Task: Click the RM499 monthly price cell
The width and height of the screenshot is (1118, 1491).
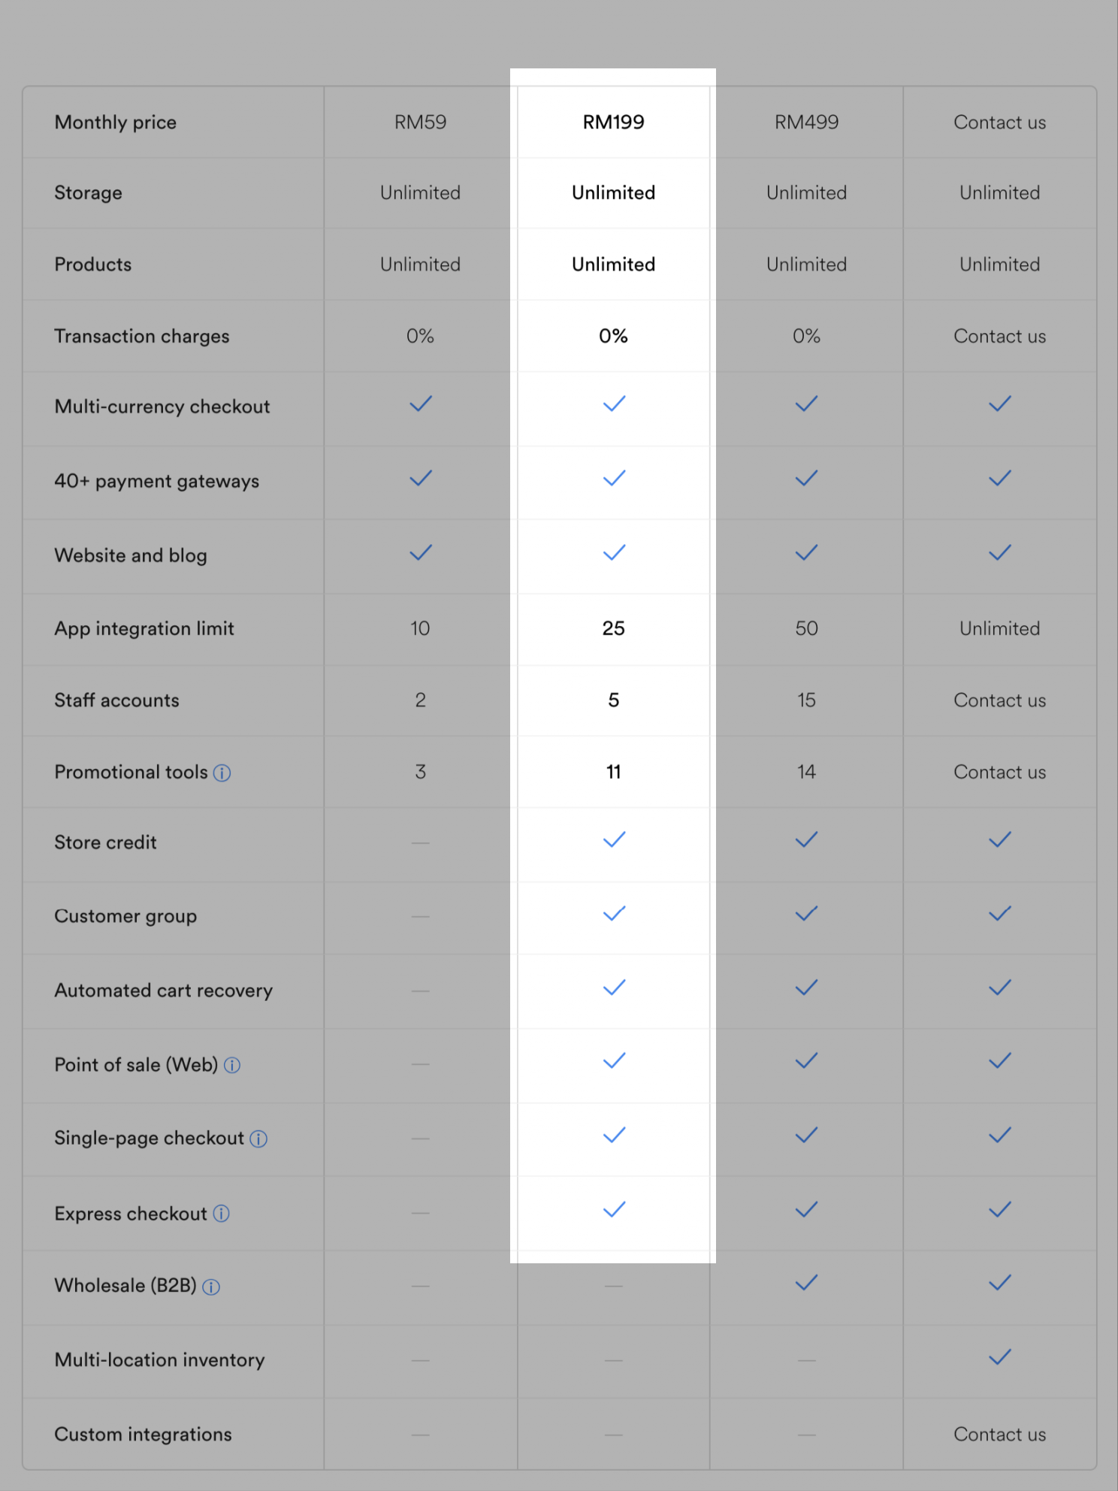Action: pyautogui.click(x=806, y=122)
